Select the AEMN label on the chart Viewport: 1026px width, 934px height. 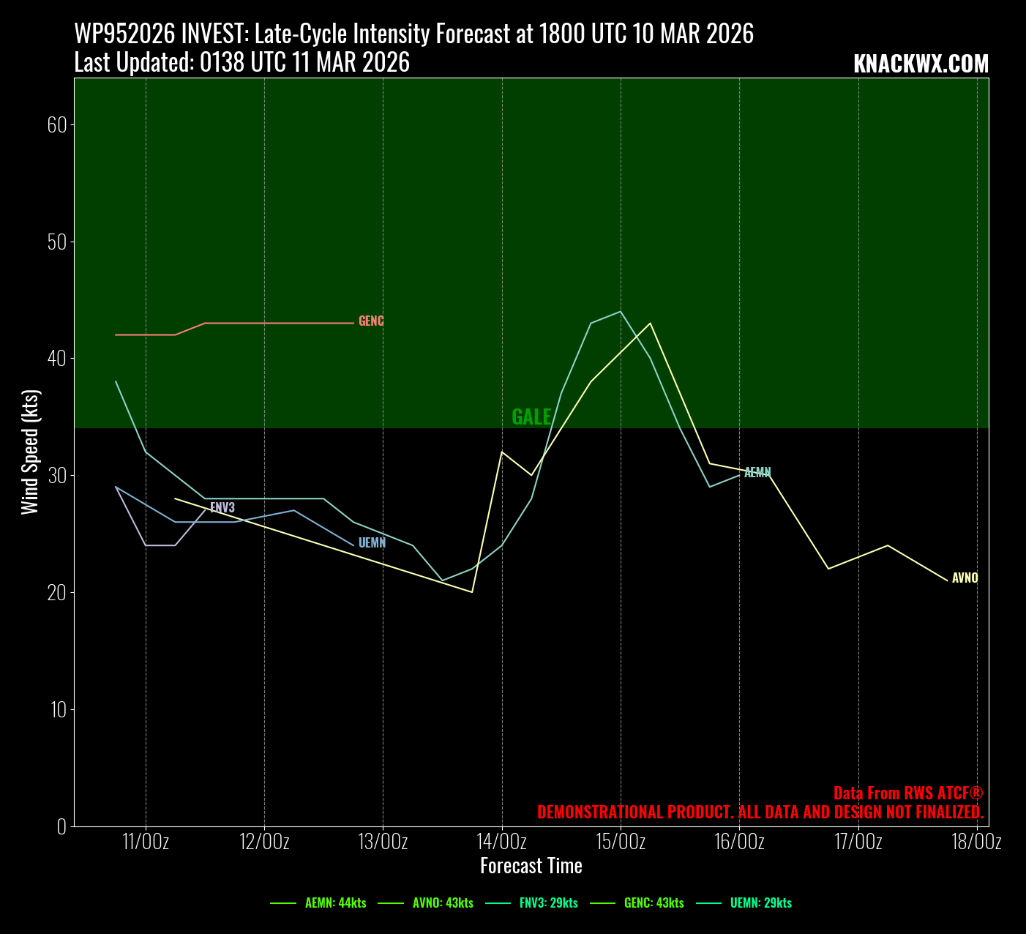(x=757, y=473)
